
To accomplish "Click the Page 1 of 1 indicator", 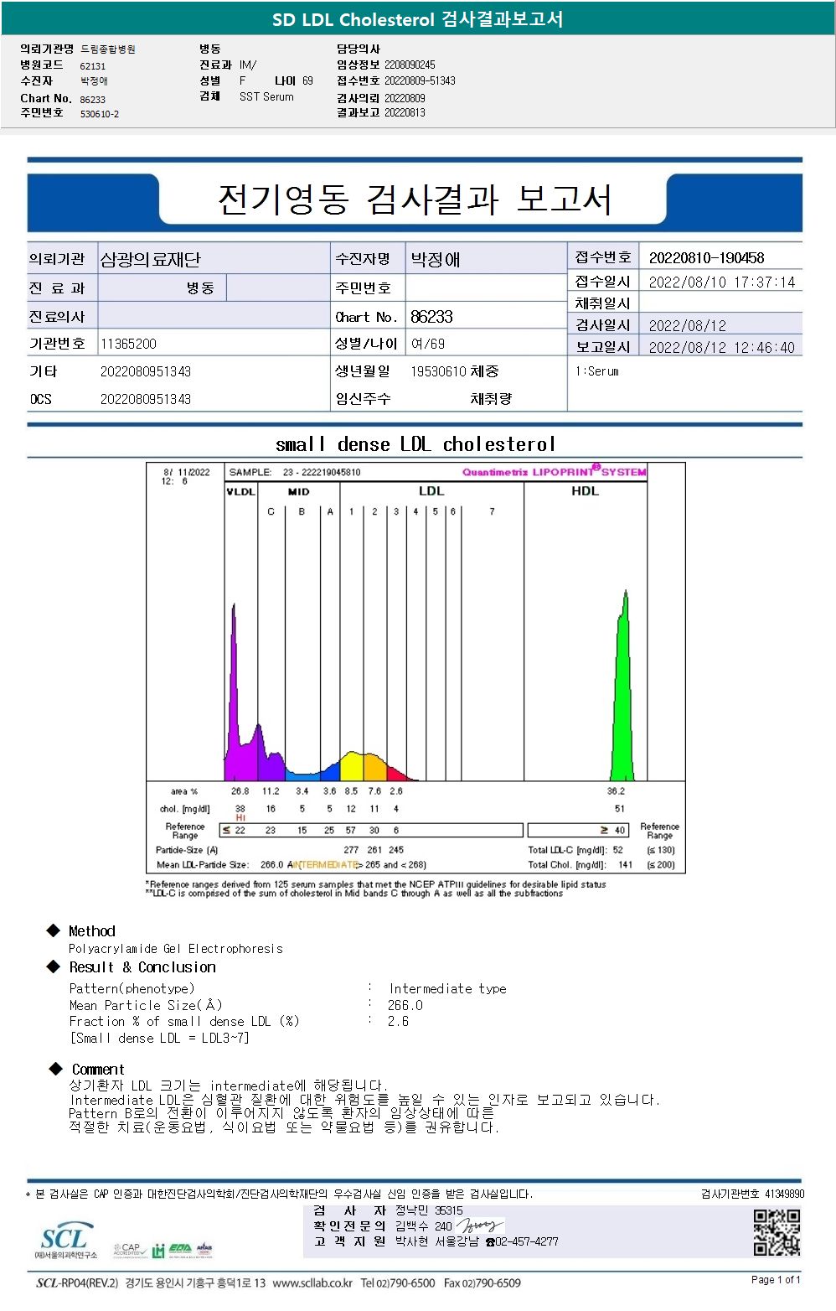I will (x=776, y=1279).
